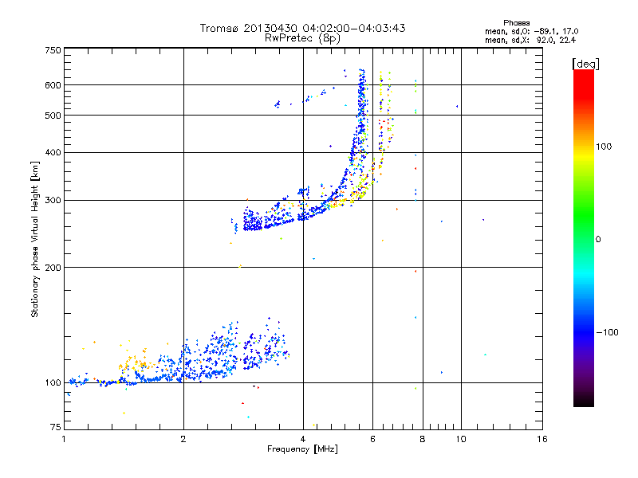Click the 'Phases' header label

516,23
